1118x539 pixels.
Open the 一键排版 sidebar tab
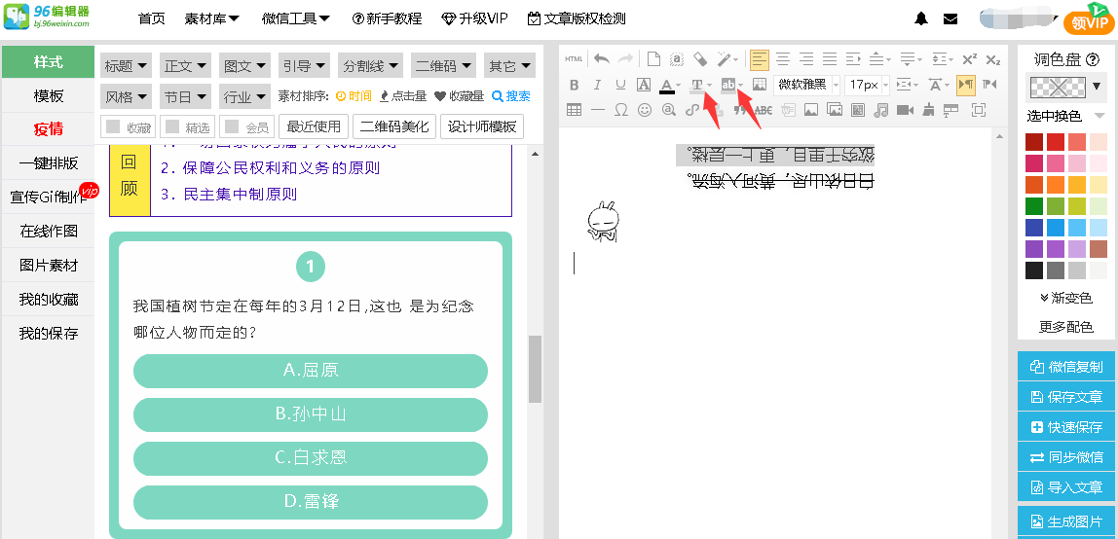point(49,163)
